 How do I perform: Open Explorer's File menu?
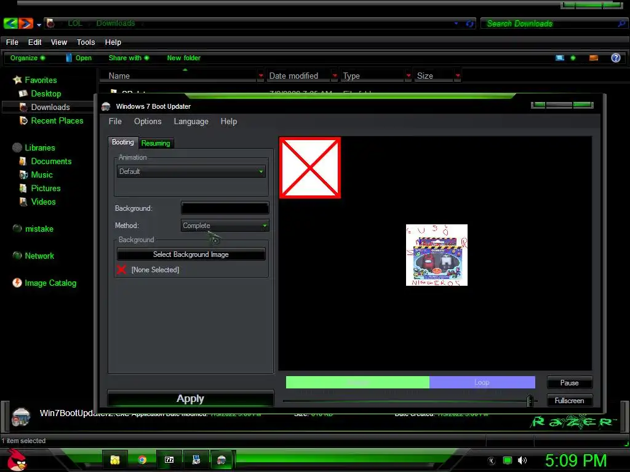[12, 42]
